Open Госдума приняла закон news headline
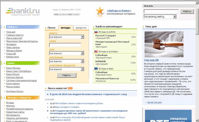The width and height of the screenshot is (199, 122). click(89, 112)
